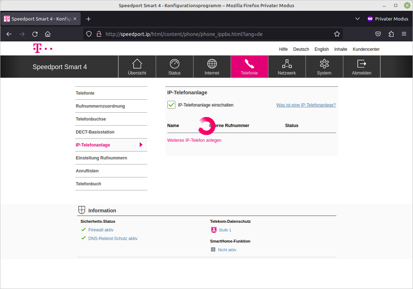Expand the list all tabs dropdown arrow

click(358, 19)
